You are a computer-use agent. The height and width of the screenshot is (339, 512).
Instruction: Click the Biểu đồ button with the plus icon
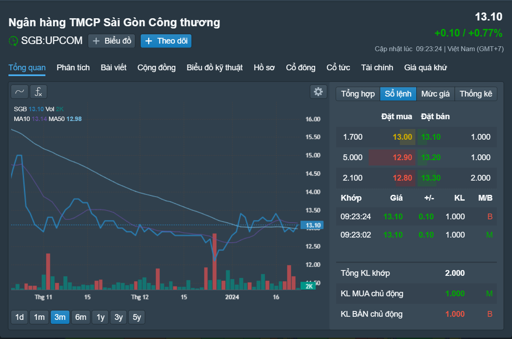pyautogui.click(x=112, y=41)
